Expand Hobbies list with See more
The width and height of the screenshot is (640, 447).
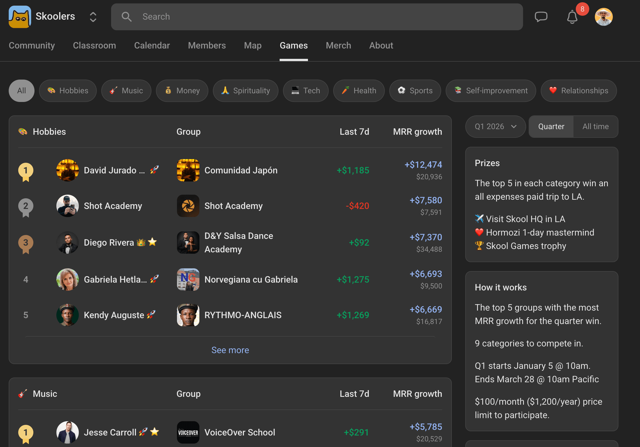click(x=230, y=350)
